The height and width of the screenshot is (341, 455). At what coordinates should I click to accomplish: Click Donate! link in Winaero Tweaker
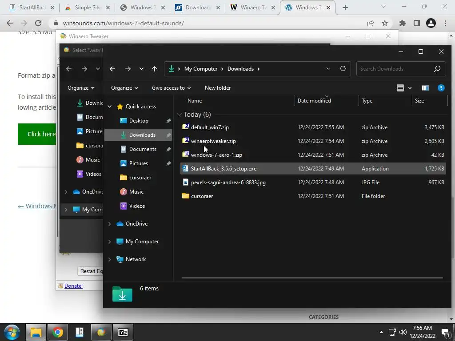(73, 286)
